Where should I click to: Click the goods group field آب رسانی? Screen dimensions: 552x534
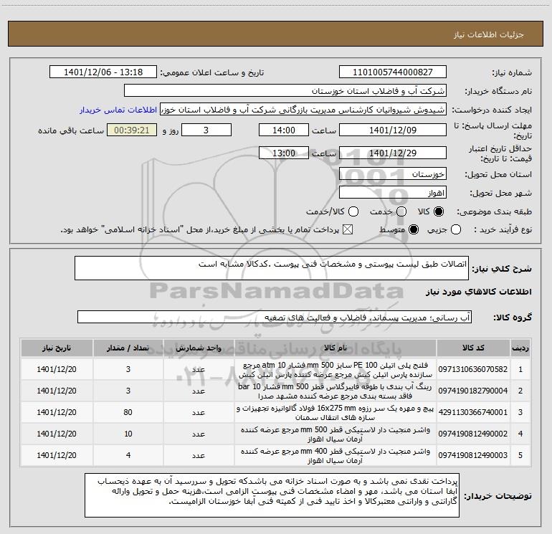tap(275, 317)
